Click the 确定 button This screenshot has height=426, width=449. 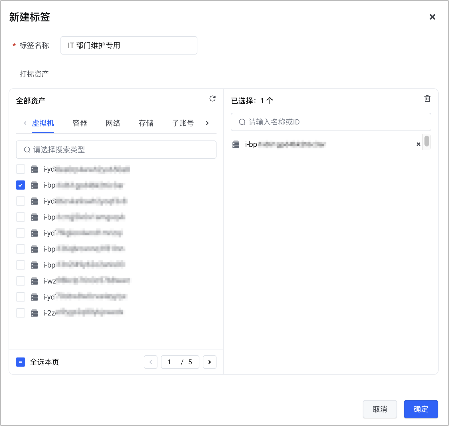[x=421, y=409]
